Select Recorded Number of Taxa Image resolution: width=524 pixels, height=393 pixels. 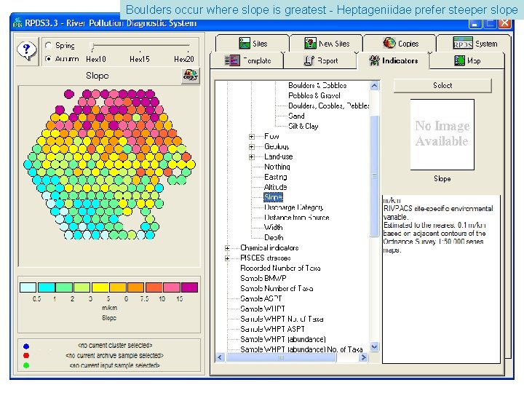[280, 268]
